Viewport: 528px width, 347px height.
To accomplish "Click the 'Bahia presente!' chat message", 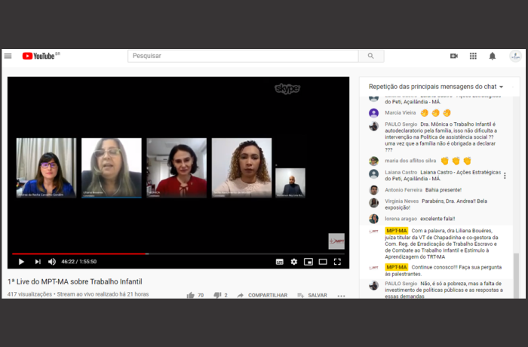I will pos(444,190).
